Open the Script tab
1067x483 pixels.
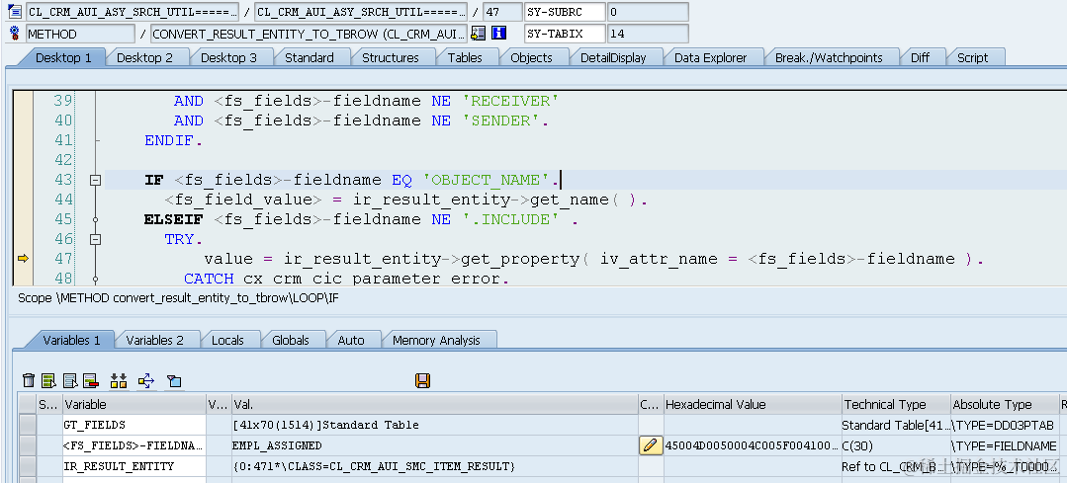click(x=972, y=57)
